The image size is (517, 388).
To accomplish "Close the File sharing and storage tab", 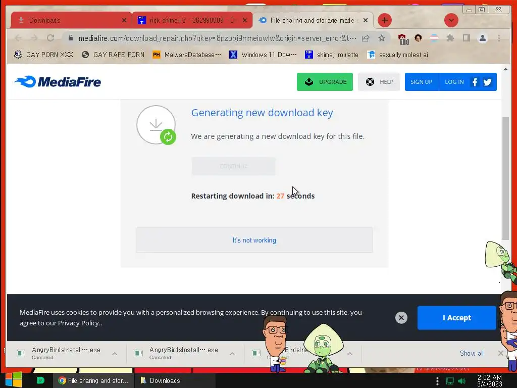I will pyautogui.click(x=366, y=20).
